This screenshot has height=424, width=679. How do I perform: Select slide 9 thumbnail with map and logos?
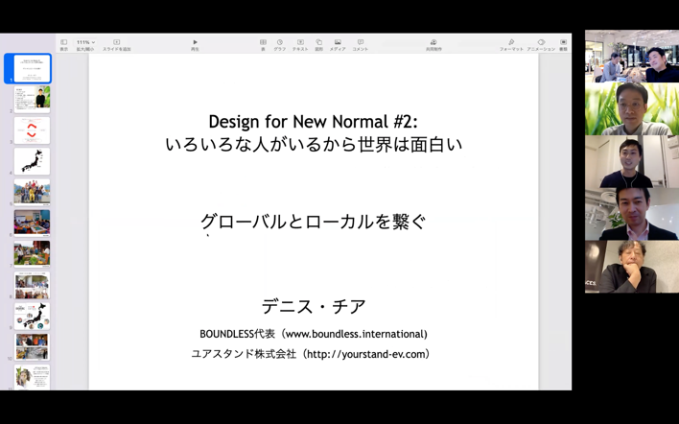point(32,317)
